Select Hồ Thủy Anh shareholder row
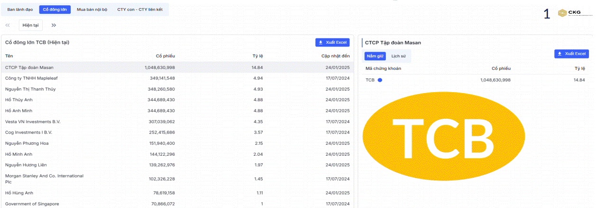The image size is (596, 208). click(x=177, y=100)
